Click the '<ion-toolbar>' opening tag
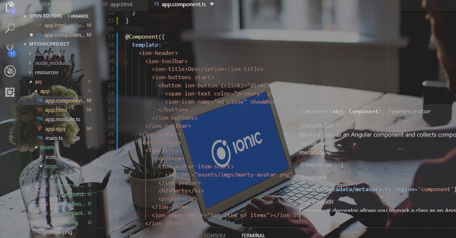 [167, 61]
